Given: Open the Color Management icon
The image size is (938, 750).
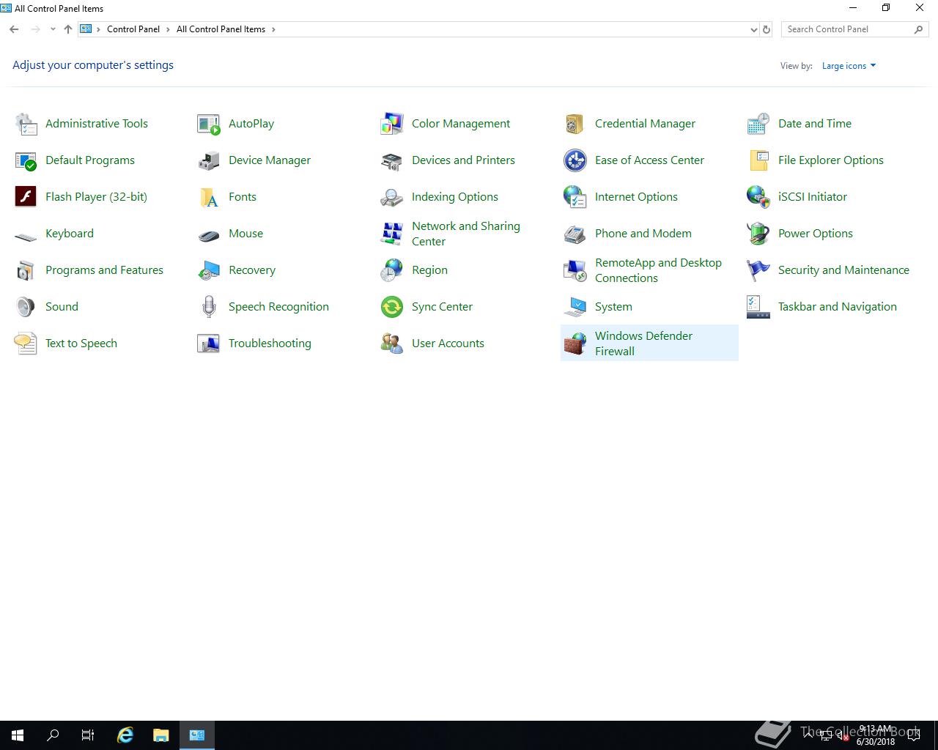Looking at the screenshot, I should point(392,124).
